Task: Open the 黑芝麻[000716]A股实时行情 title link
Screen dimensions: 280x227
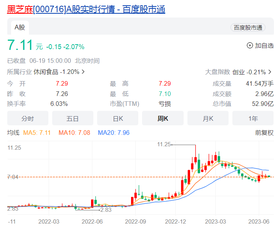Action: tap(86, 9)
